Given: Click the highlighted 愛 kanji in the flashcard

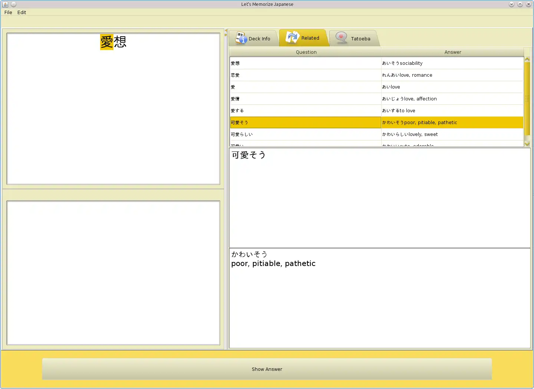Looking at the screenshot, I should [107, 42].
